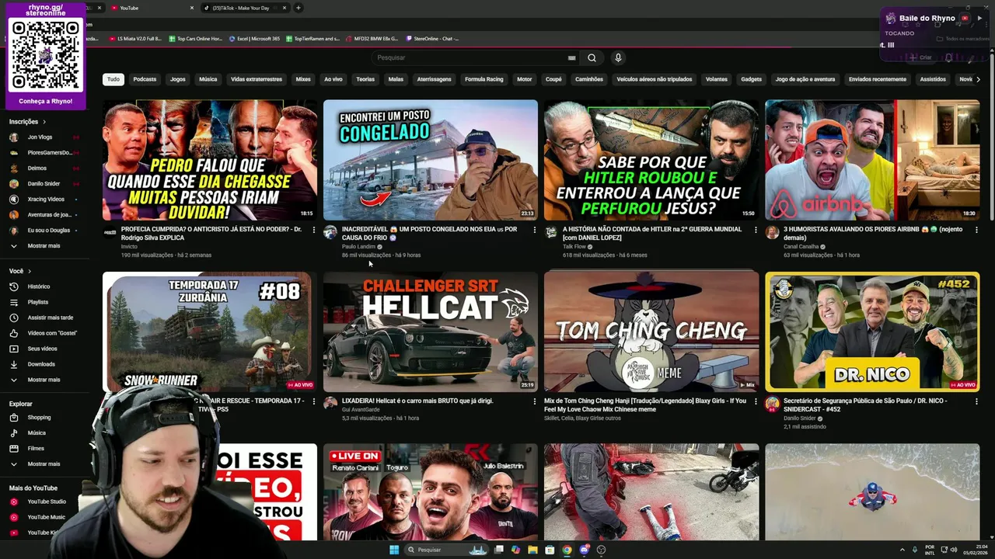Open Xracing Videos subscription

pos(44,199)
